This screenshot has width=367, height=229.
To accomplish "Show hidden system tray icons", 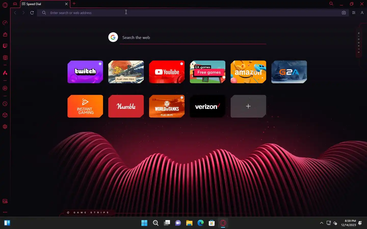I will [322, 223].
